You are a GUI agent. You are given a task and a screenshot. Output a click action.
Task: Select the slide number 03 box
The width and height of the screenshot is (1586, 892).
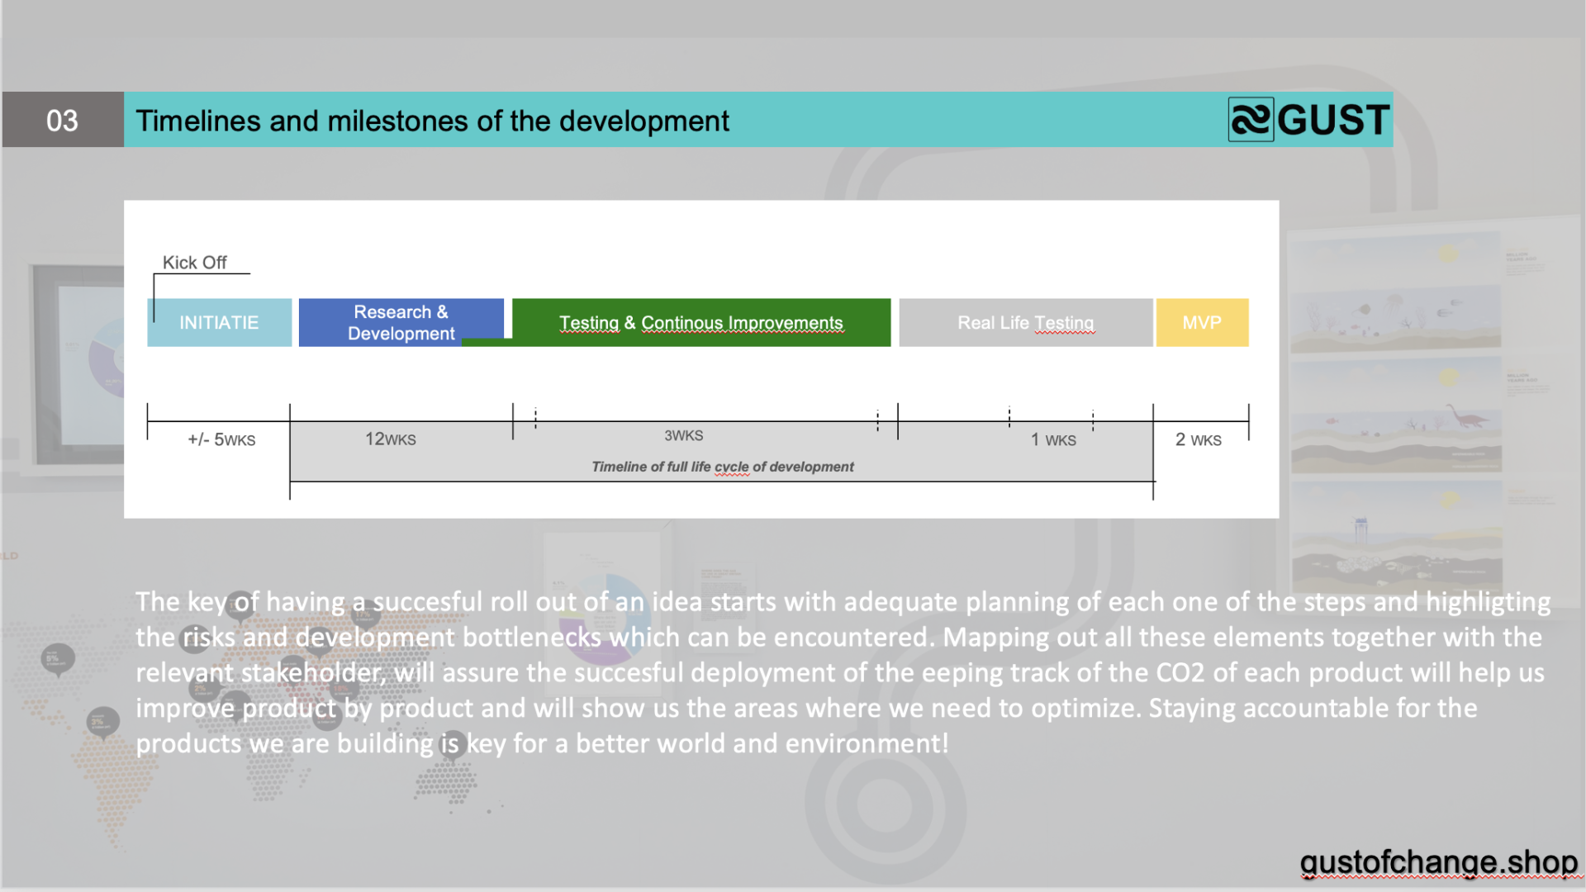click(63, 120)
